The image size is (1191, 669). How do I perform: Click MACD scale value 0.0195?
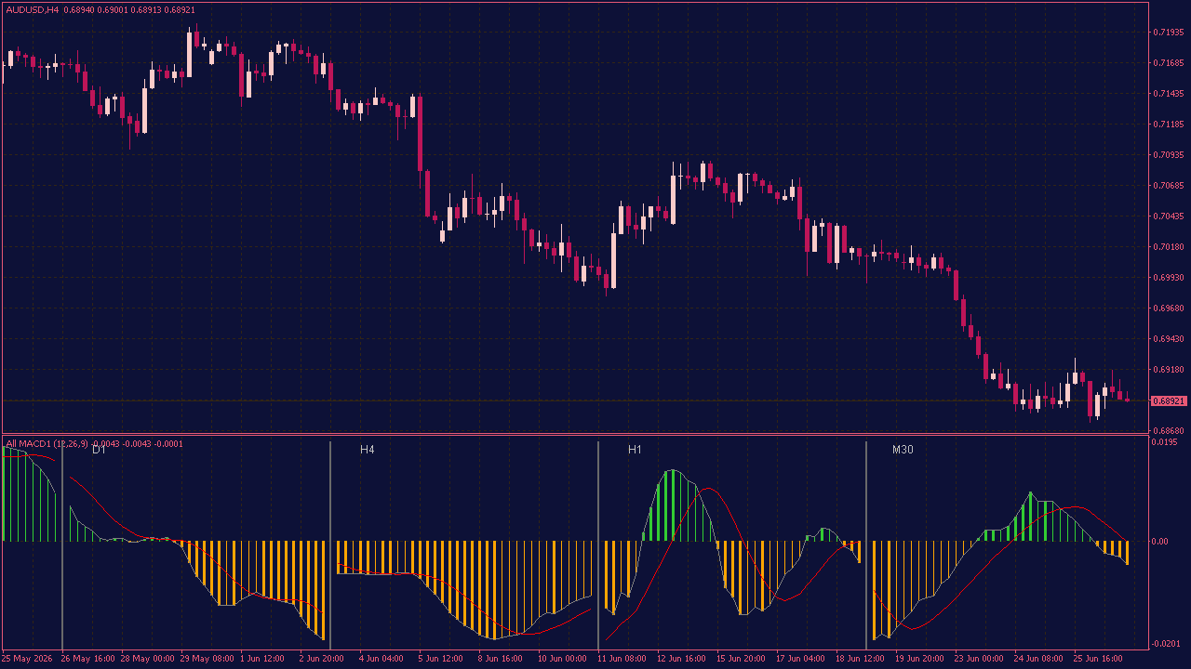click(1166, 442)
